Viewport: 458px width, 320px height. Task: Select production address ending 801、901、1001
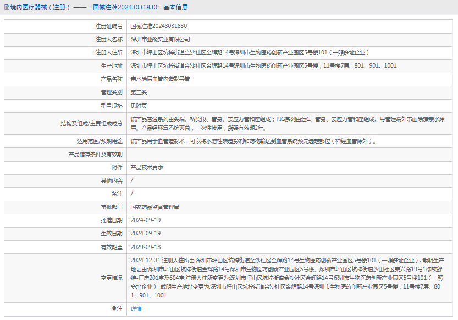coord(263,65)
